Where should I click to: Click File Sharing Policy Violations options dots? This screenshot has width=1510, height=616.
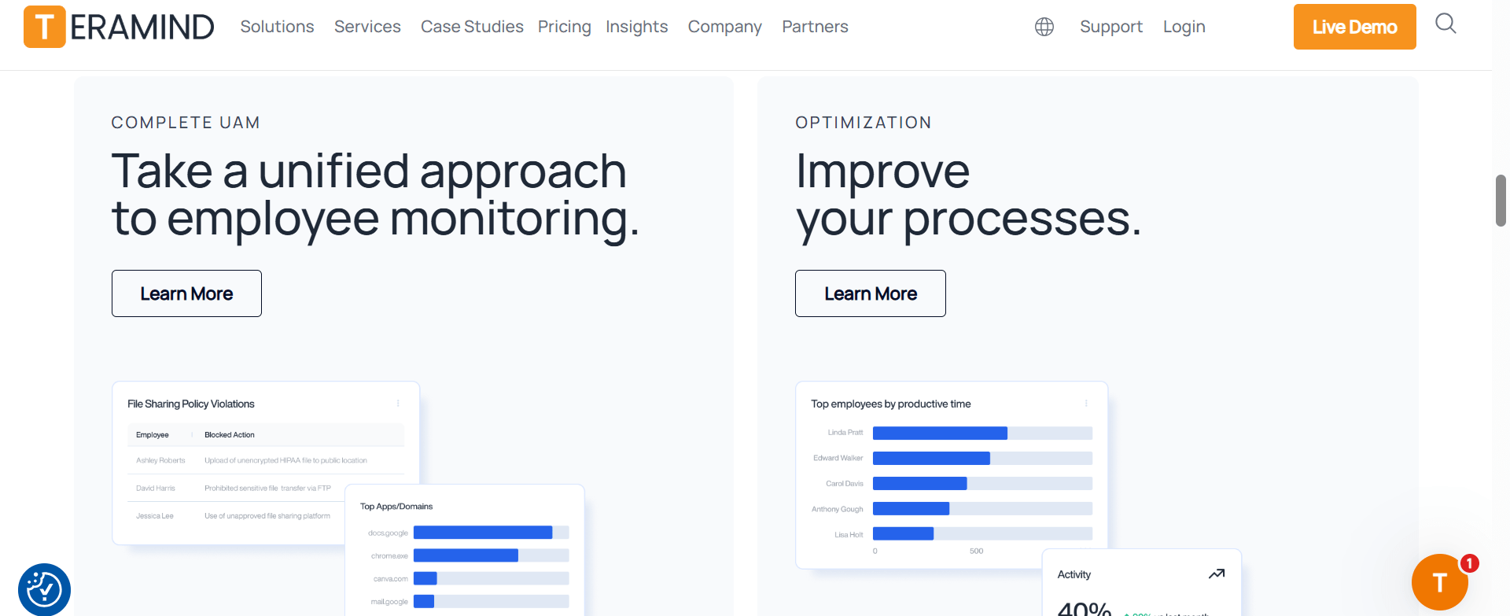tap(398, 404)
